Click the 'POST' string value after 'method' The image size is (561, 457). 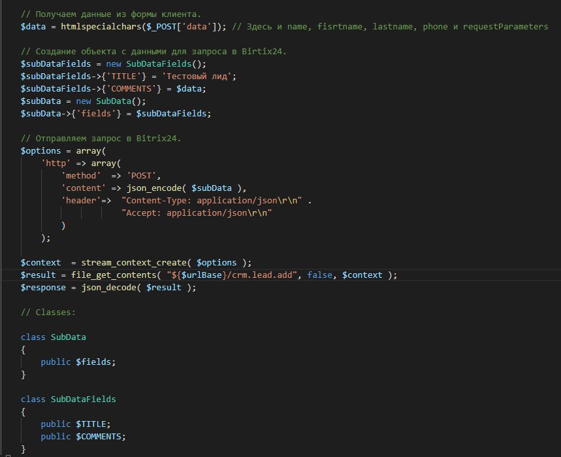coord(141,176)
